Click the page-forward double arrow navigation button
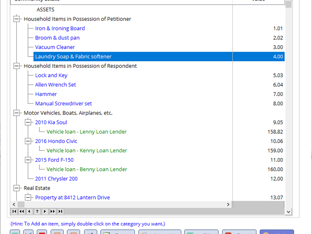Image resolution: width=312 pixels, height=234 pixels. coord(53,211)
